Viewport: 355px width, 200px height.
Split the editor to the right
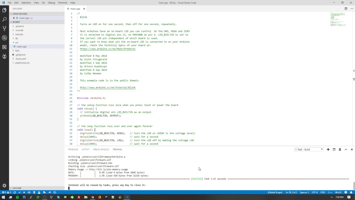pyautogui.click(x=346, y=9)
